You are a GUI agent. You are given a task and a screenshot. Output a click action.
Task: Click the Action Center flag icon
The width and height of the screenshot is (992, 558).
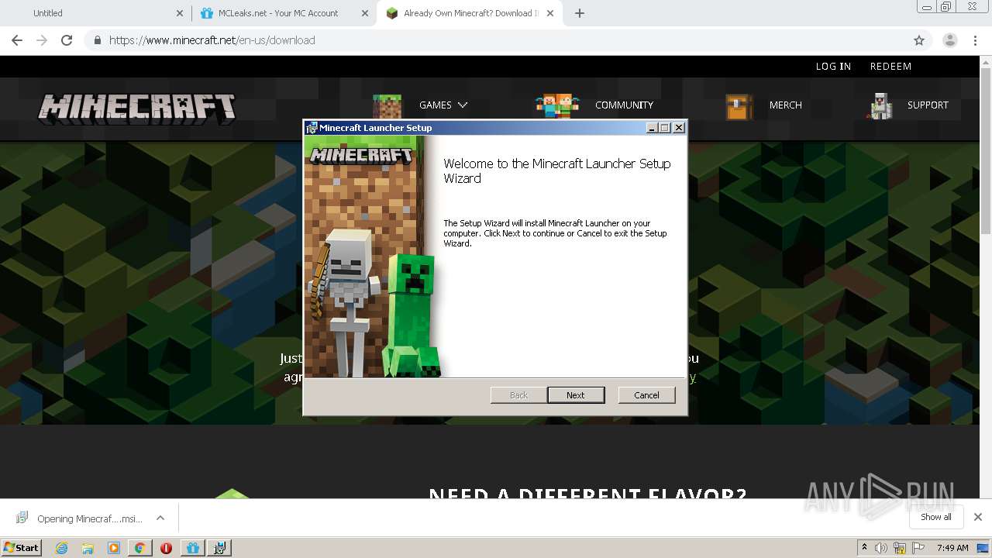(918, 548)
